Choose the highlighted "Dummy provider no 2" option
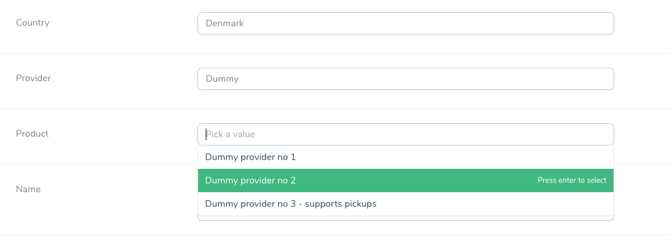This screenshot has height=236, width=671. [x=406, y=181]
